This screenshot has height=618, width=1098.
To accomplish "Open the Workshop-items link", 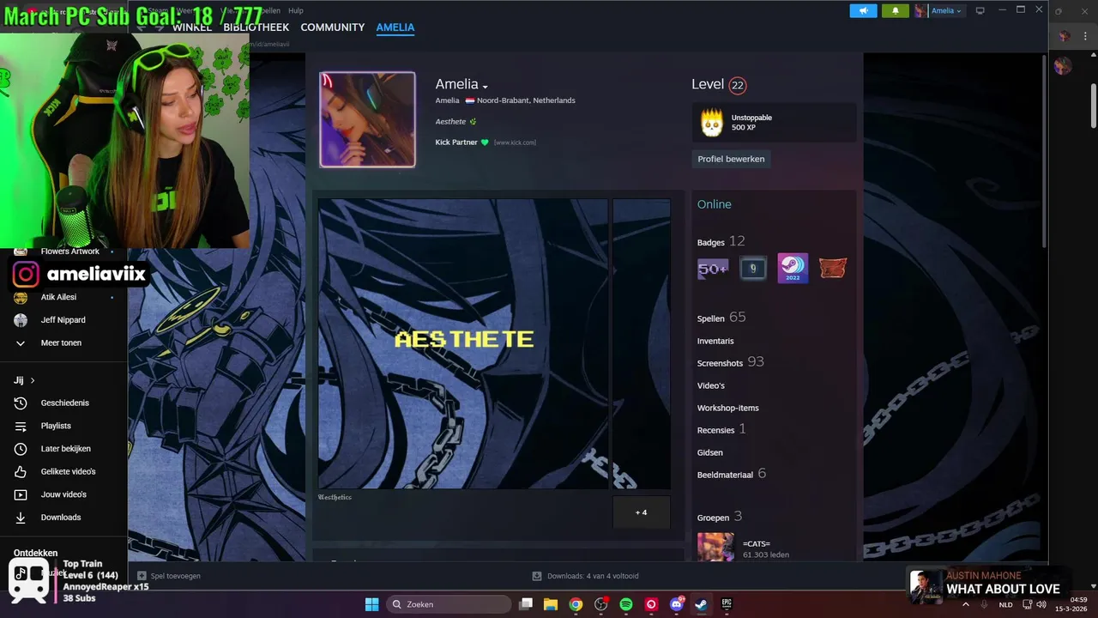I will pyautogui.click(x=728, y=408).
